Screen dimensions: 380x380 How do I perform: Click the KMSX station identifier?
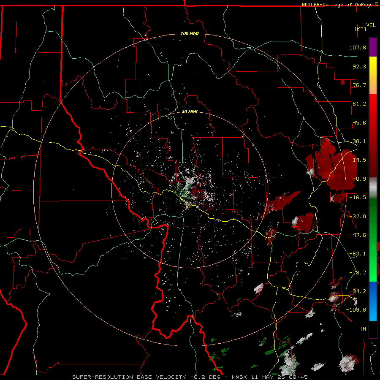click(240, 377)
